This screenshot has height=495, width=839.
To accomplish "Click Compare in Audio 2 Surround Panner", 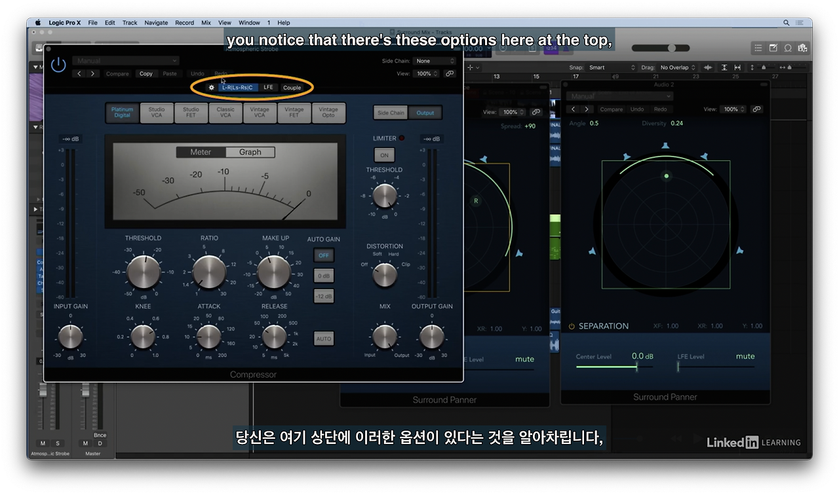I will [612, 109].
